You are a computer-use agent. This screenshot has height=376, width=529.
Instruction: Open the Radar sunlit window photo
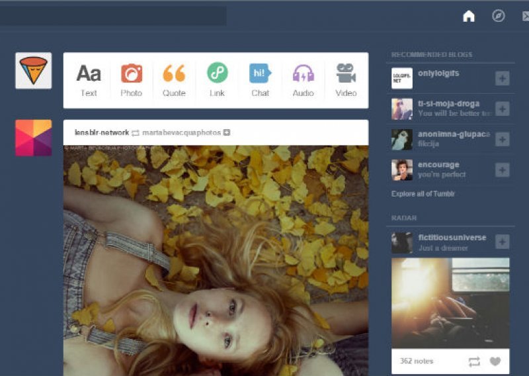pyautogui.click(x=450, y=303)
